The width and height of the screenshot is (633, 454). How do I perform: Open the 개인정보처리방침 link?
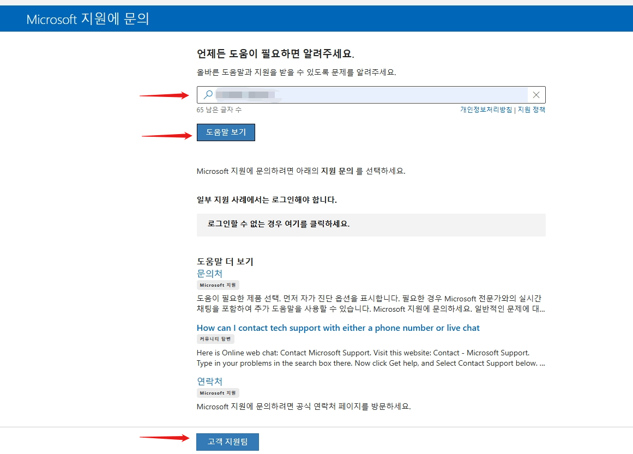[486, 110]
